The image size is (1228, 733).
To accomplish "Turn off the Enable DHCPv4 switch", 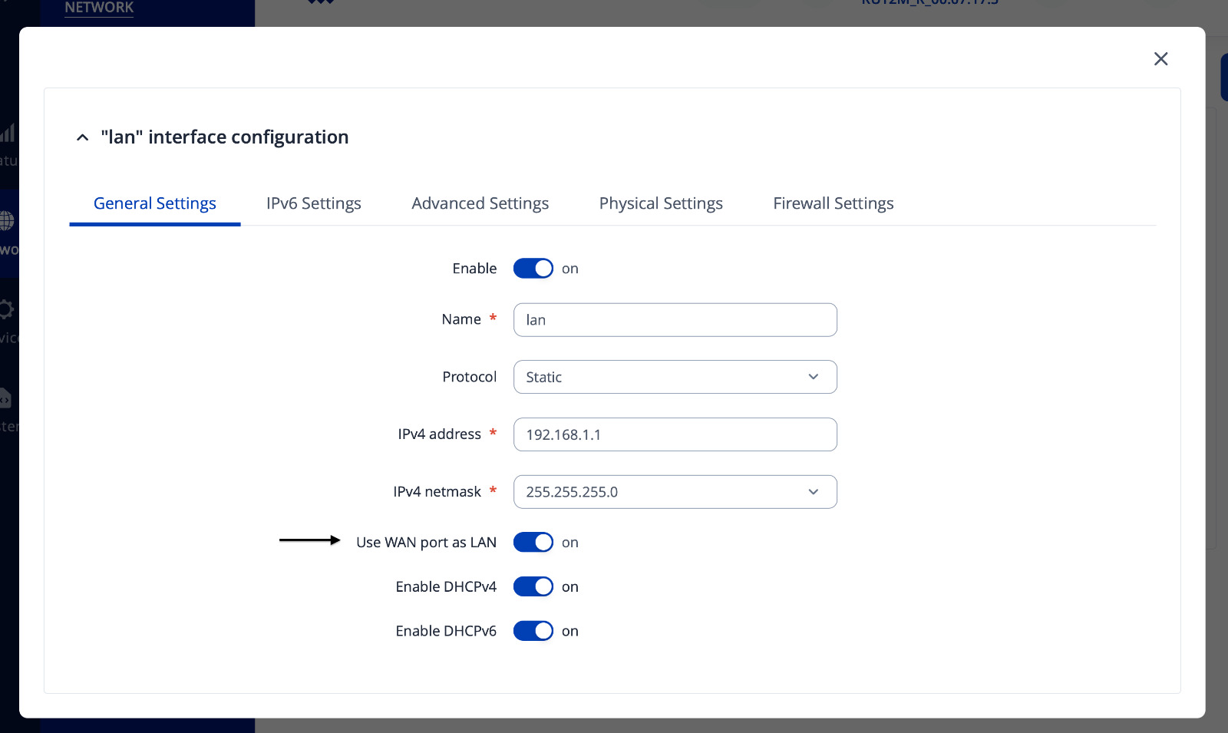I will coord(533,586).
